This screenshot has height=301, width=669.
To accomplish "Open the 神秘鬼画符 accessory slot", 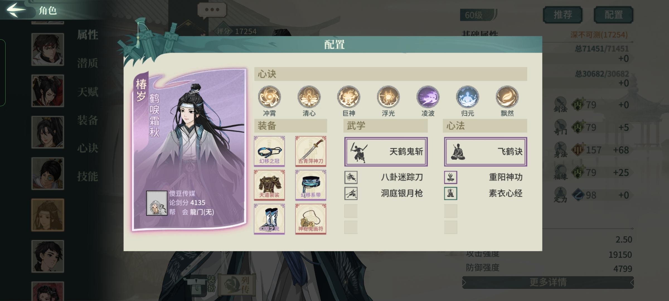I will (311, 219).
